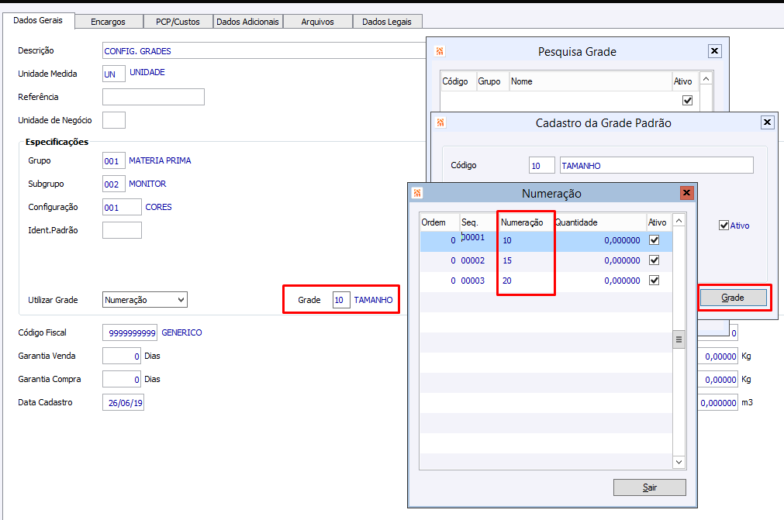Click the Quantidade cell for sequence 00002
Viewport: 784px width, 520px height.
point(600,260)
